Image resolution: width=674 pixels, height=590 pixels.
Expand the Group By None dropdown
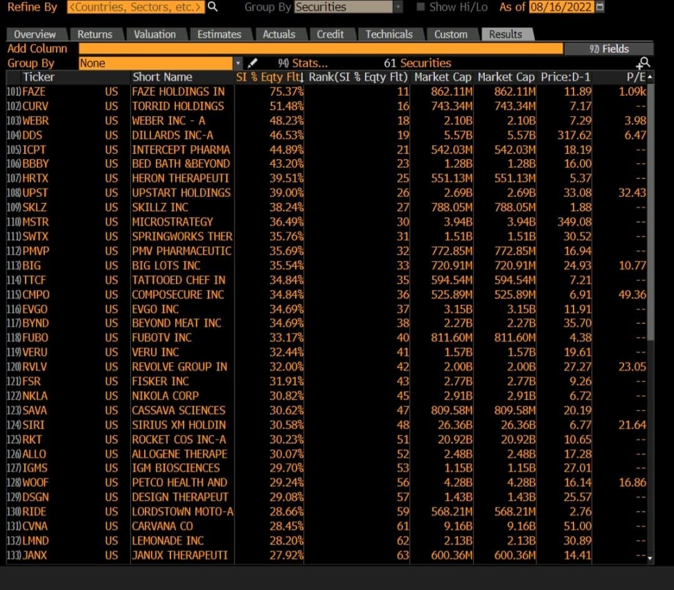click(238, 63)
